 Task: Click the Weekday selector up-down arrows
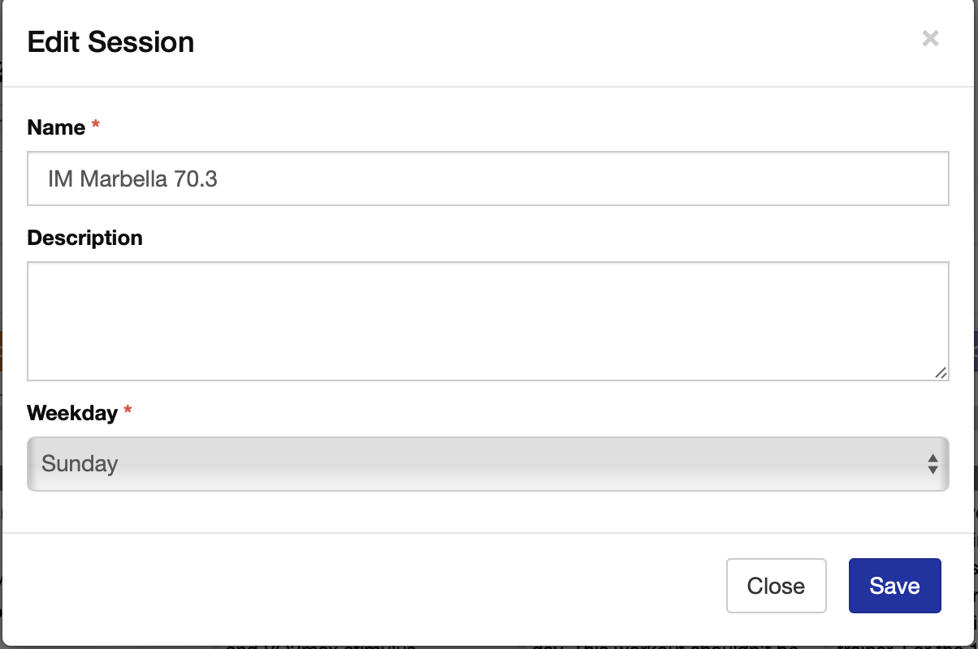tap(933, 464)
